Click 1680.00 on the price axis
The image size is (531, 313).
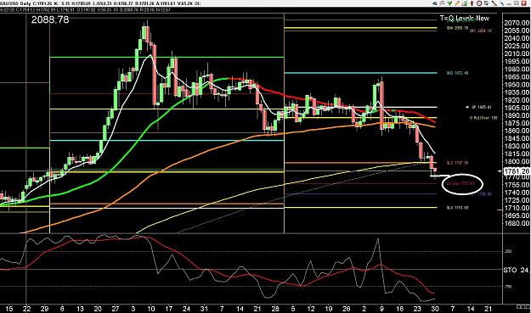pyautogui.click(x=517, y=223)
